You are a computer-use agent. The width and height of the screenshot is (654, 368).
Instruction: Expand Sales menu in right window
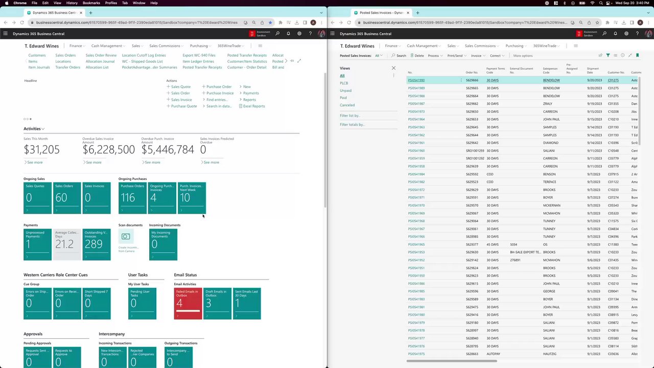pyautogui.click(x=453, y=46)
